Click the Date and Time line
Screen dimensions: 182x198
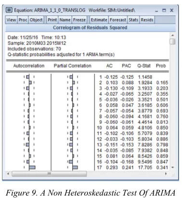click(37, 37)
